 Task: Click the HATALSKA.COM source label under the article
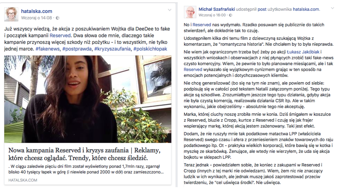[x=23, y=180]
